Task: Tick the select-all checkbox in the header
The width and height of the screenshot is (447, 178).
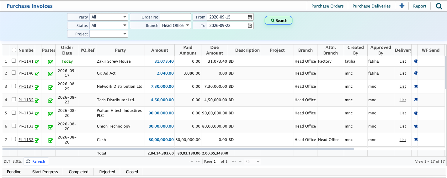Action: point(14,50)
